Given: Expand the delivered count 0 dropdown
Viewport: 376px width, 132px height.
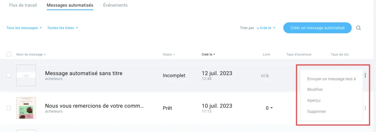Looking at the screenshot, I should coord(269,108).
